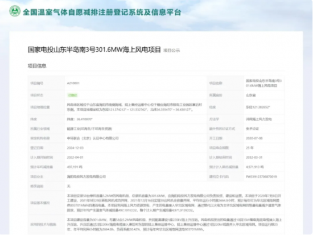Select crediting start date 2022-04-01
Image resolution: width=313 pixels, height=235 pixels.
(x=75, y=158)
